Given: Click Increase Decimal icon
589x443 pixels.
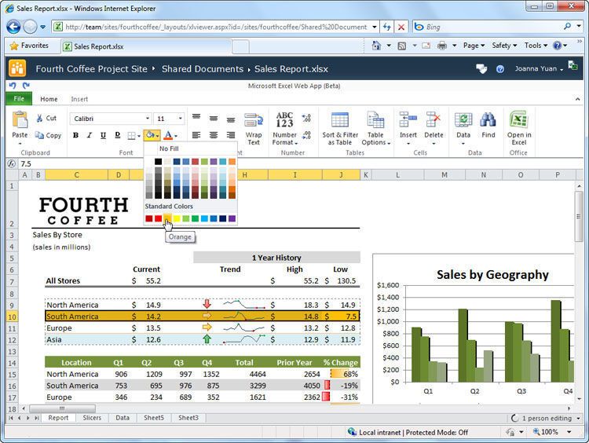Looking at the screenshot, I should coord(306,118).
